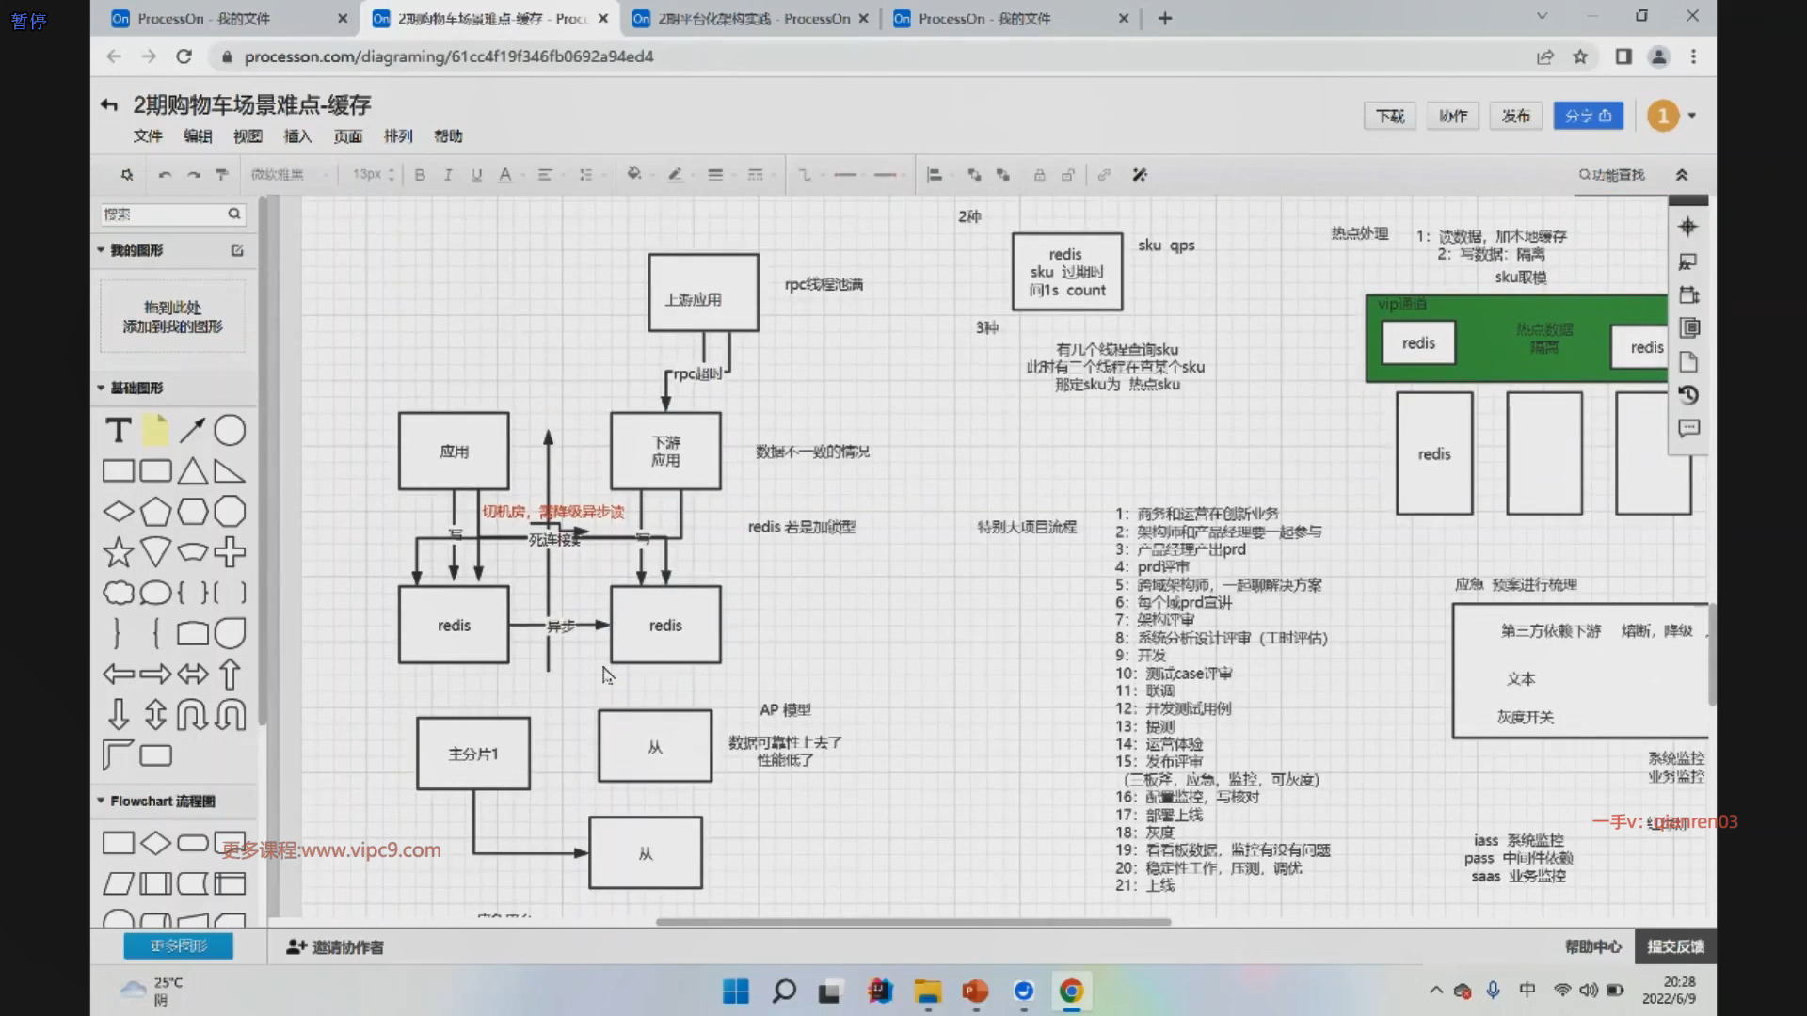
Task: Open the 排列 menu
Action: 398,136
